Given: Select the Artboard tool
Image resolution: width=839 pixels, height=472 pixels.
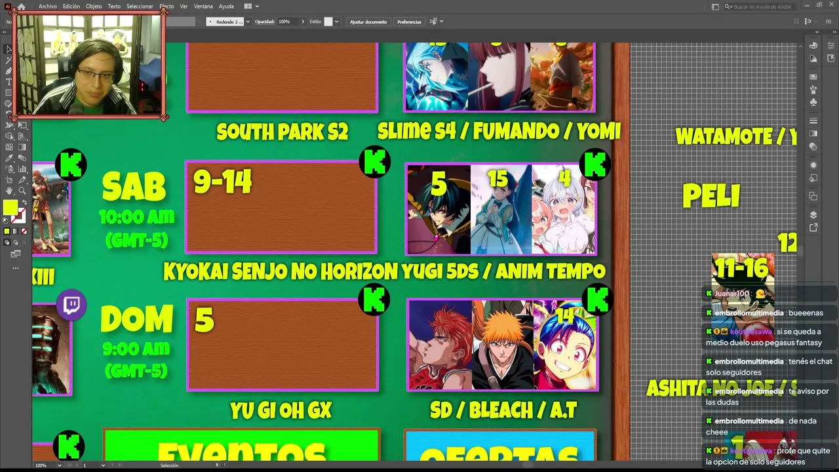Looking at the screenshot, I should (9, 180).
